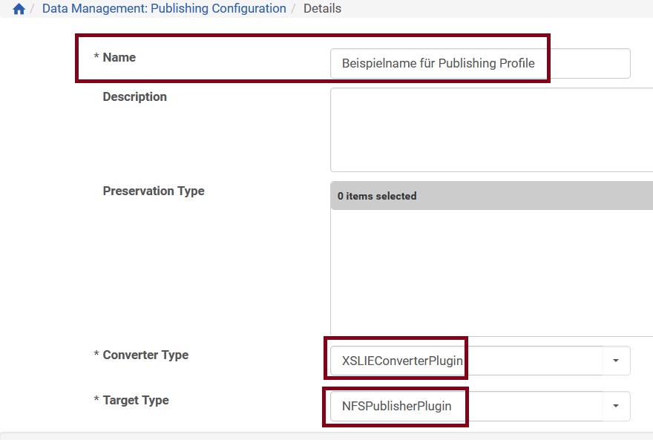Viewport: 653px width, 440px height.
Task: Click inside the Description text area
Action: 491,130
